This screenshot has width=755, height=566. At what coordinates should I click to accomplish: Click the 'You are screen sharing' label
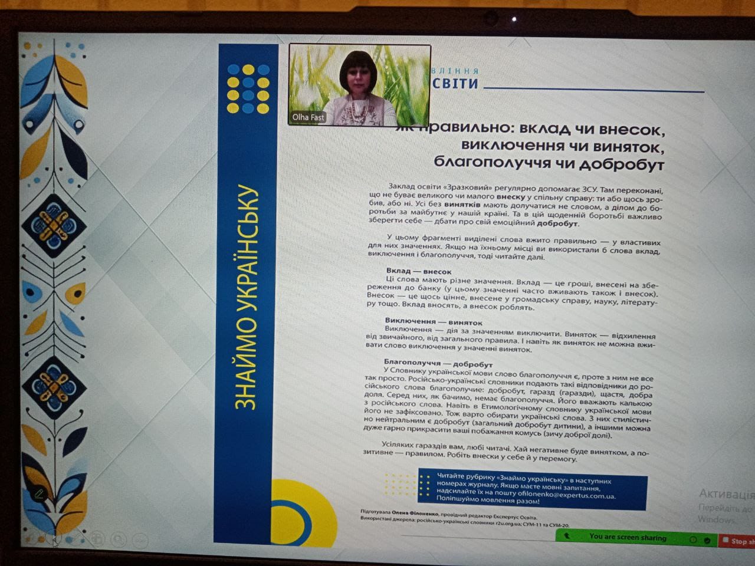tap(627, 537)
